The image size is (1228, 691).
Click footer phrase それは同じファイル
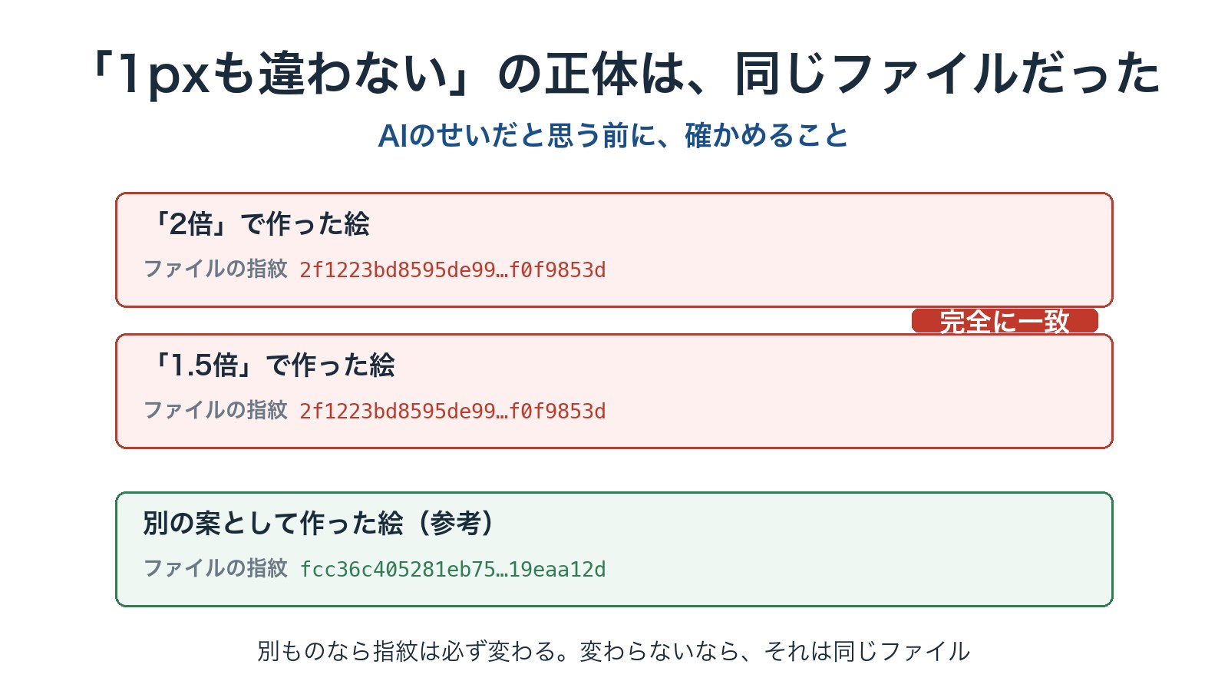coord(867,651)
